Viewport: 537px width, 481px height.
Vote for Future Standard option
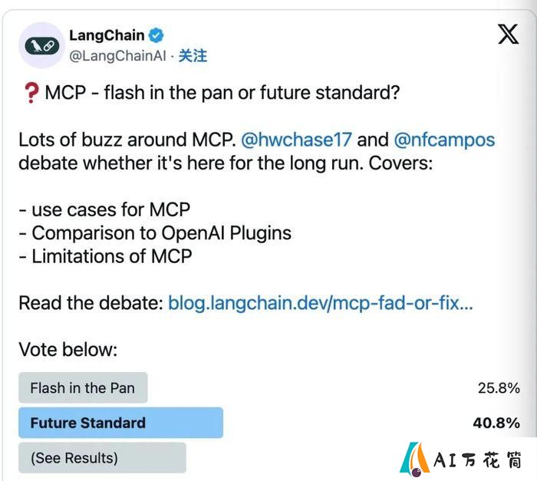click(121, 423)
